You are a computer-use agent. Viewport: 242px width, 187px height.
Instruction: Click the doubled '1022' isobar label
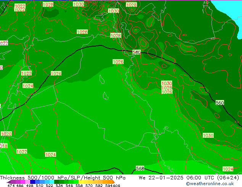20,8
